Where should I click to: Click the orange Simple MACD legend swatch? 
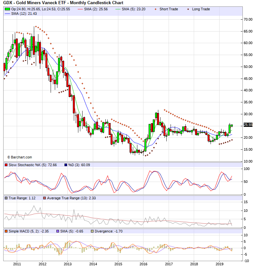(6, 231)
